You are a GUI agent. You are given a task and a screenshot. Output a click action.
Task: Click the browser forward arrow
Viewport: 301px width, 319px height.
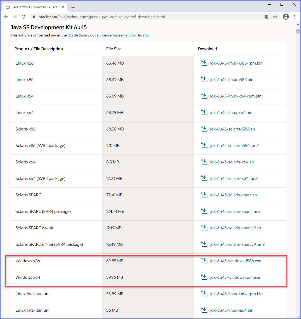tap(15, 17)
